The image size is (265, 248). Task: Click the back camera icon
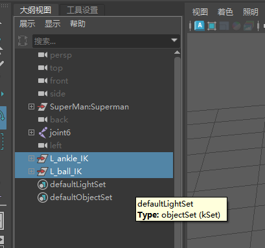(x=43, y=120)
